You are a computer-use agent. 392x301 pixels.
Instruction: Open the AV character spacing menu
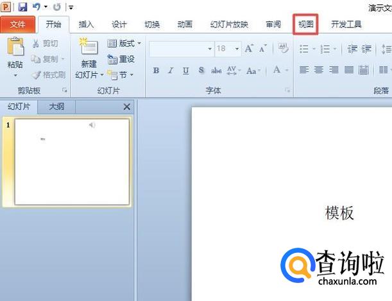pyautogui.click(x=234, y=71)
